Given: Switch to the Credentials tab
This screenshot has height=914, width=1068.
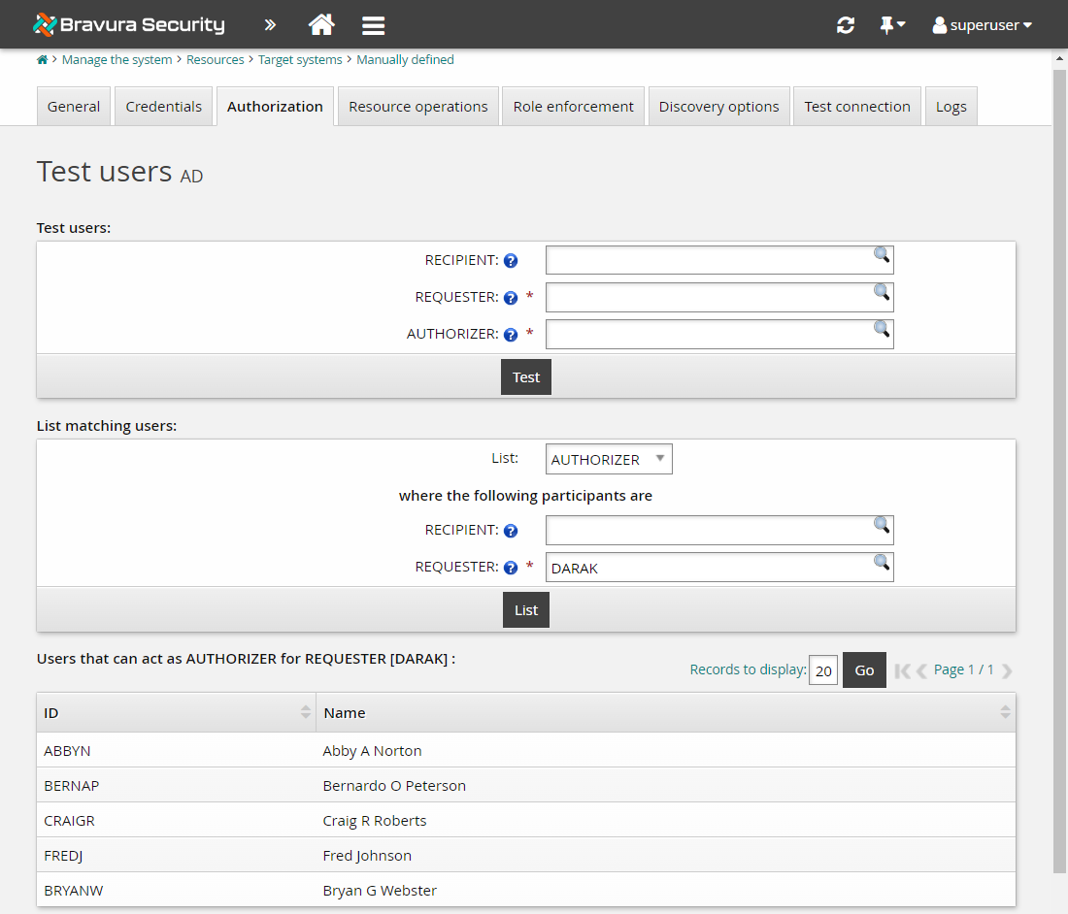Looking at the screenshot, I should tap(163, 106).
